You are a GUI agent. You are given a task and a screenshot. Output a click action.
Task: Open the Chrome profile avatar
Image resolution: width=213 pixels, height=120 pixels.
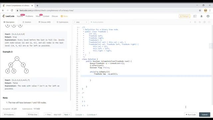[x=205, y=10]
